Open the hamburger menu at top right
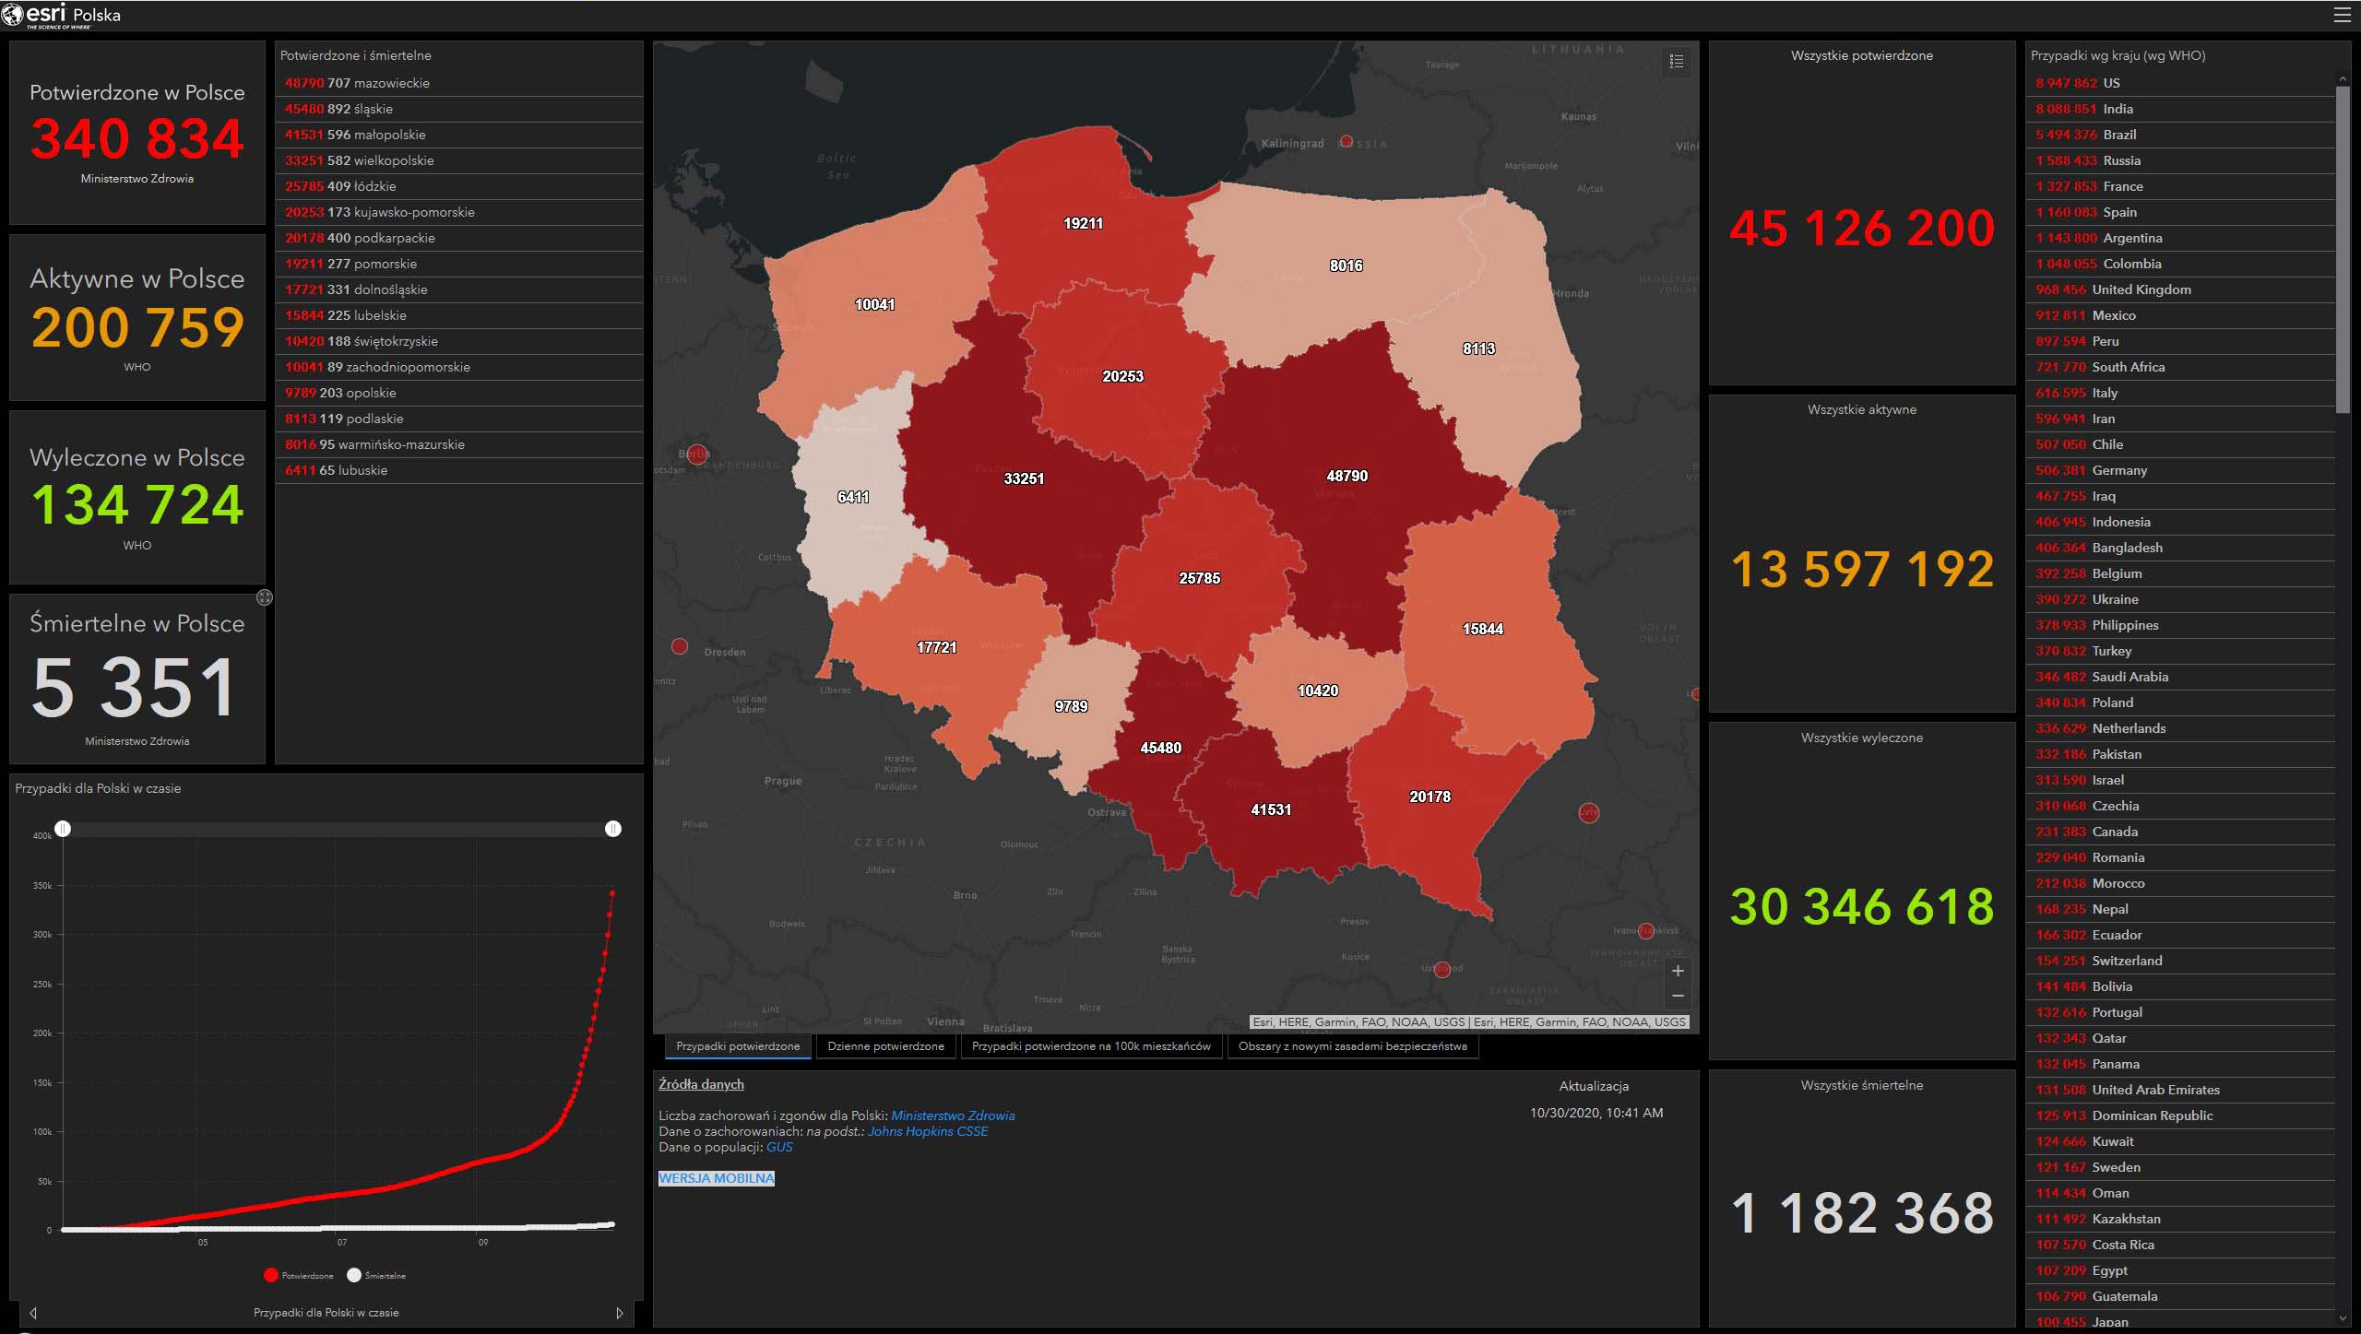 (2342, 15)
